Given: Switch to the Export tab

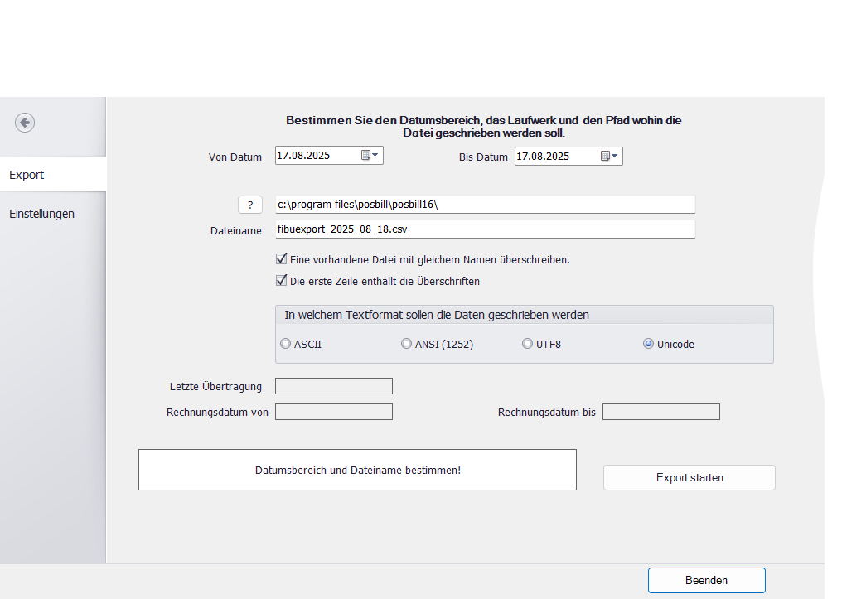Looking at the screenshot, I should point(53,175).
